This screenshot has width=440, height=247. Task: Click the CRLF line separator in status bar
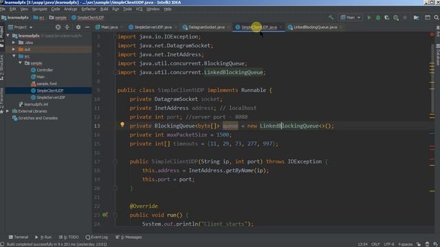coord(375,244)
